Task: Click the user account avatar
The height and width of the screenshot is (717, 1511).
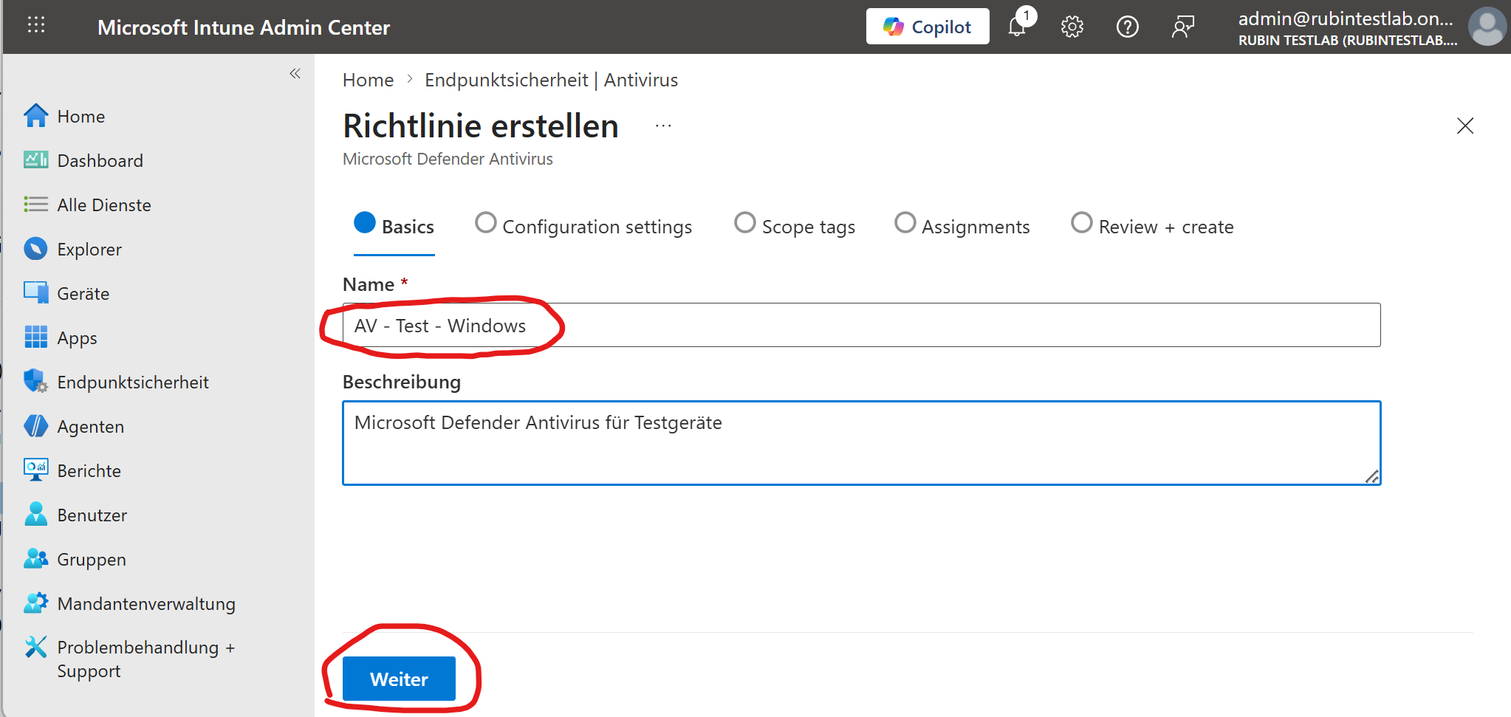Action: coord(1487,27)
